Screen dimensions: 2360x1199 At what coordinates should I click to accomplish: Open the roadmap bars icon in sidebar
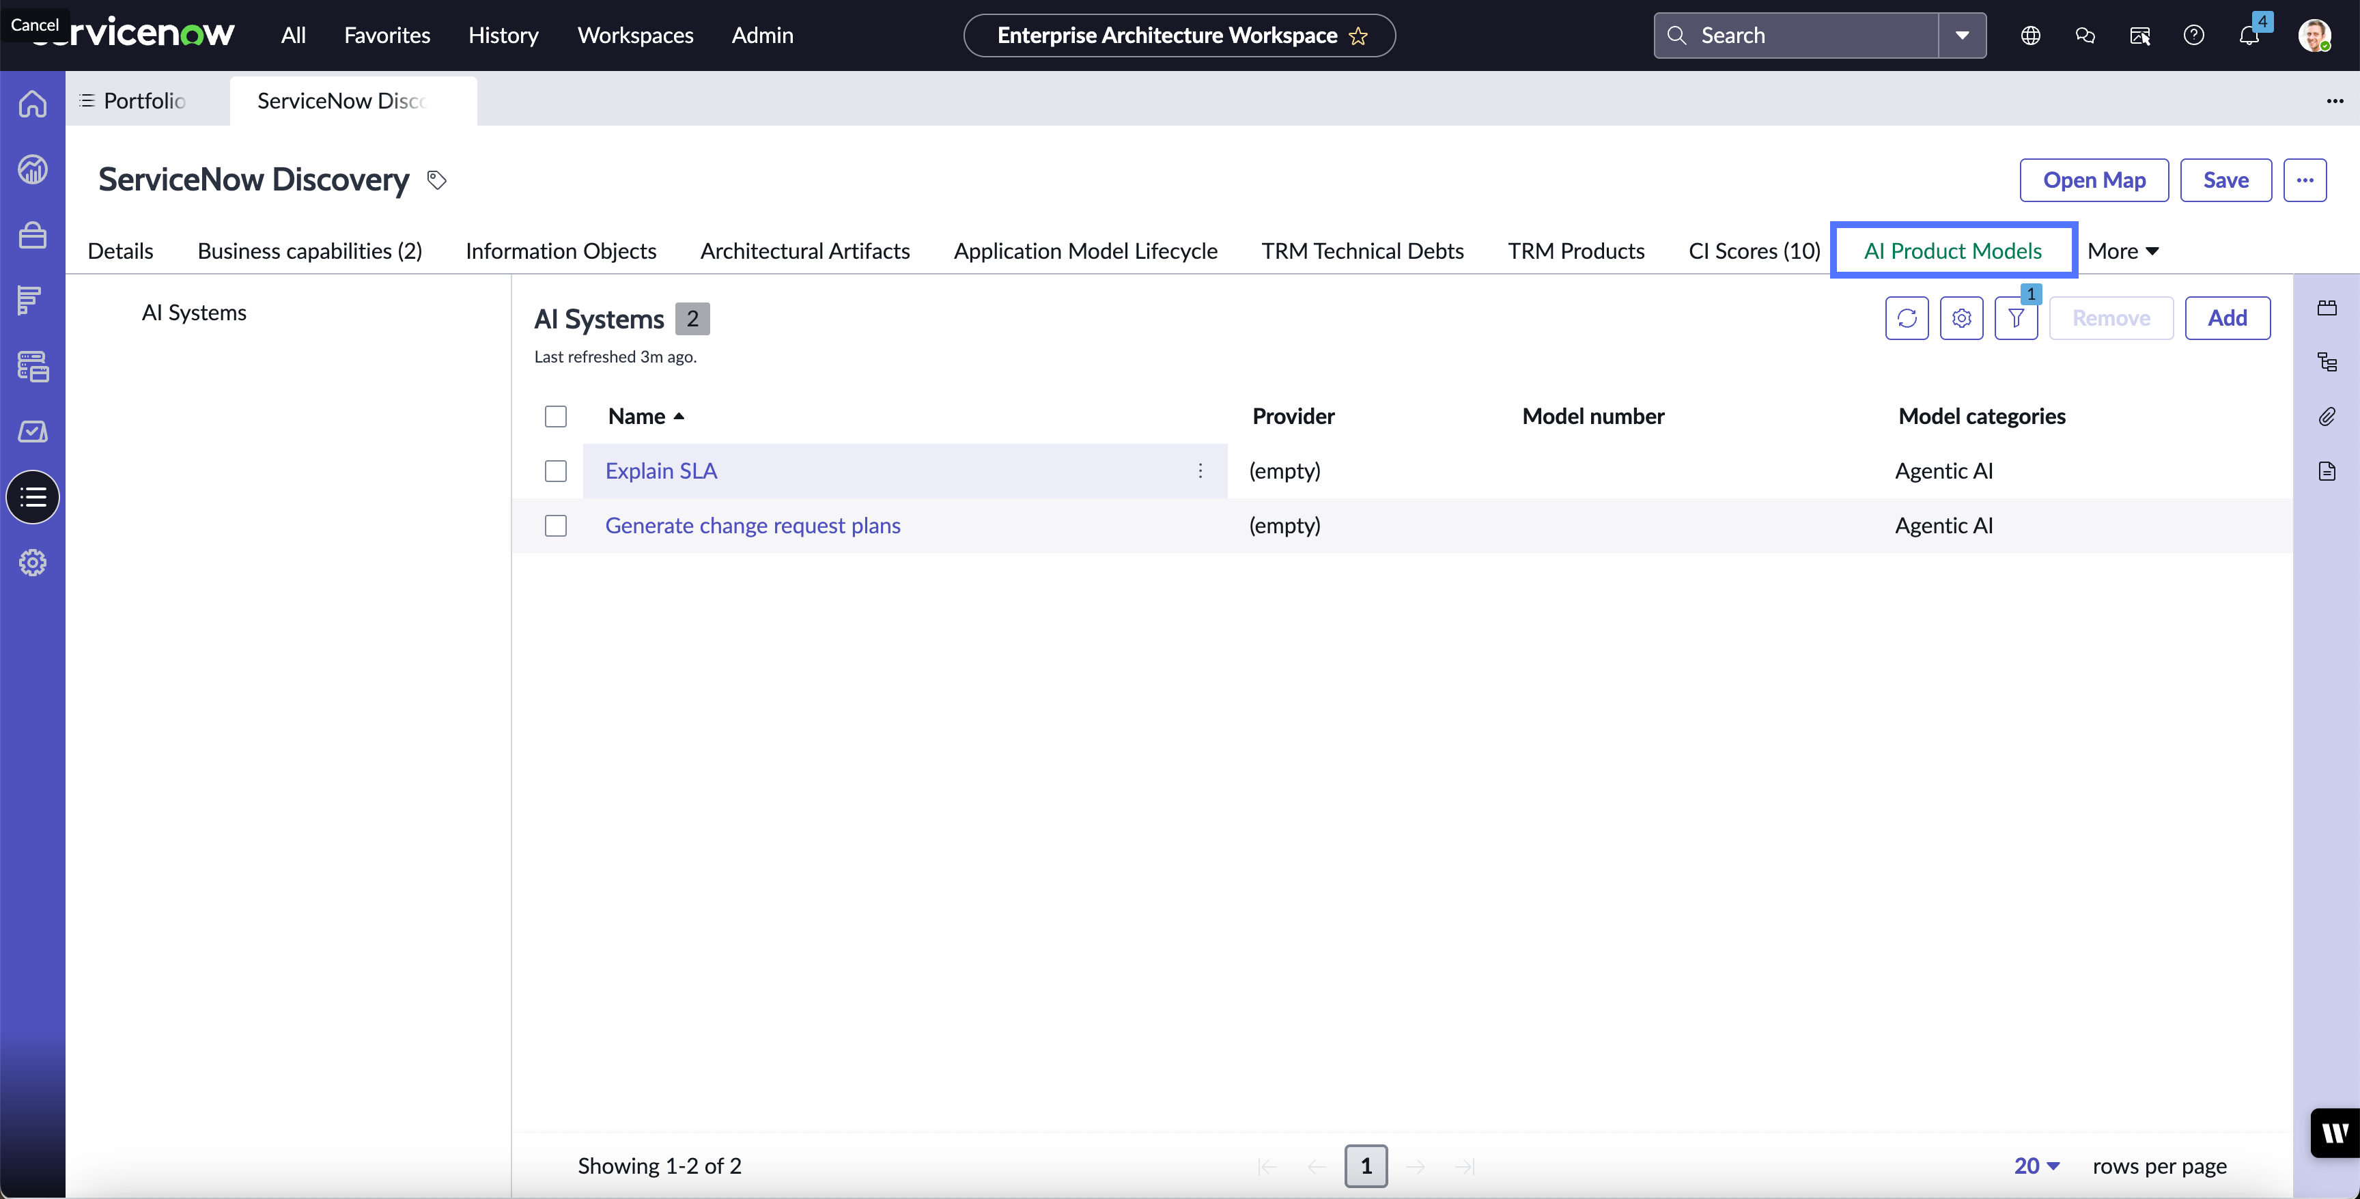pyautogui.click(x=29, y=300)
